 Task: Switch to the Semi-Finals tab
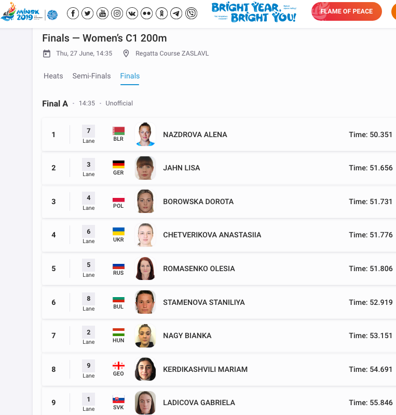(91, 76)
